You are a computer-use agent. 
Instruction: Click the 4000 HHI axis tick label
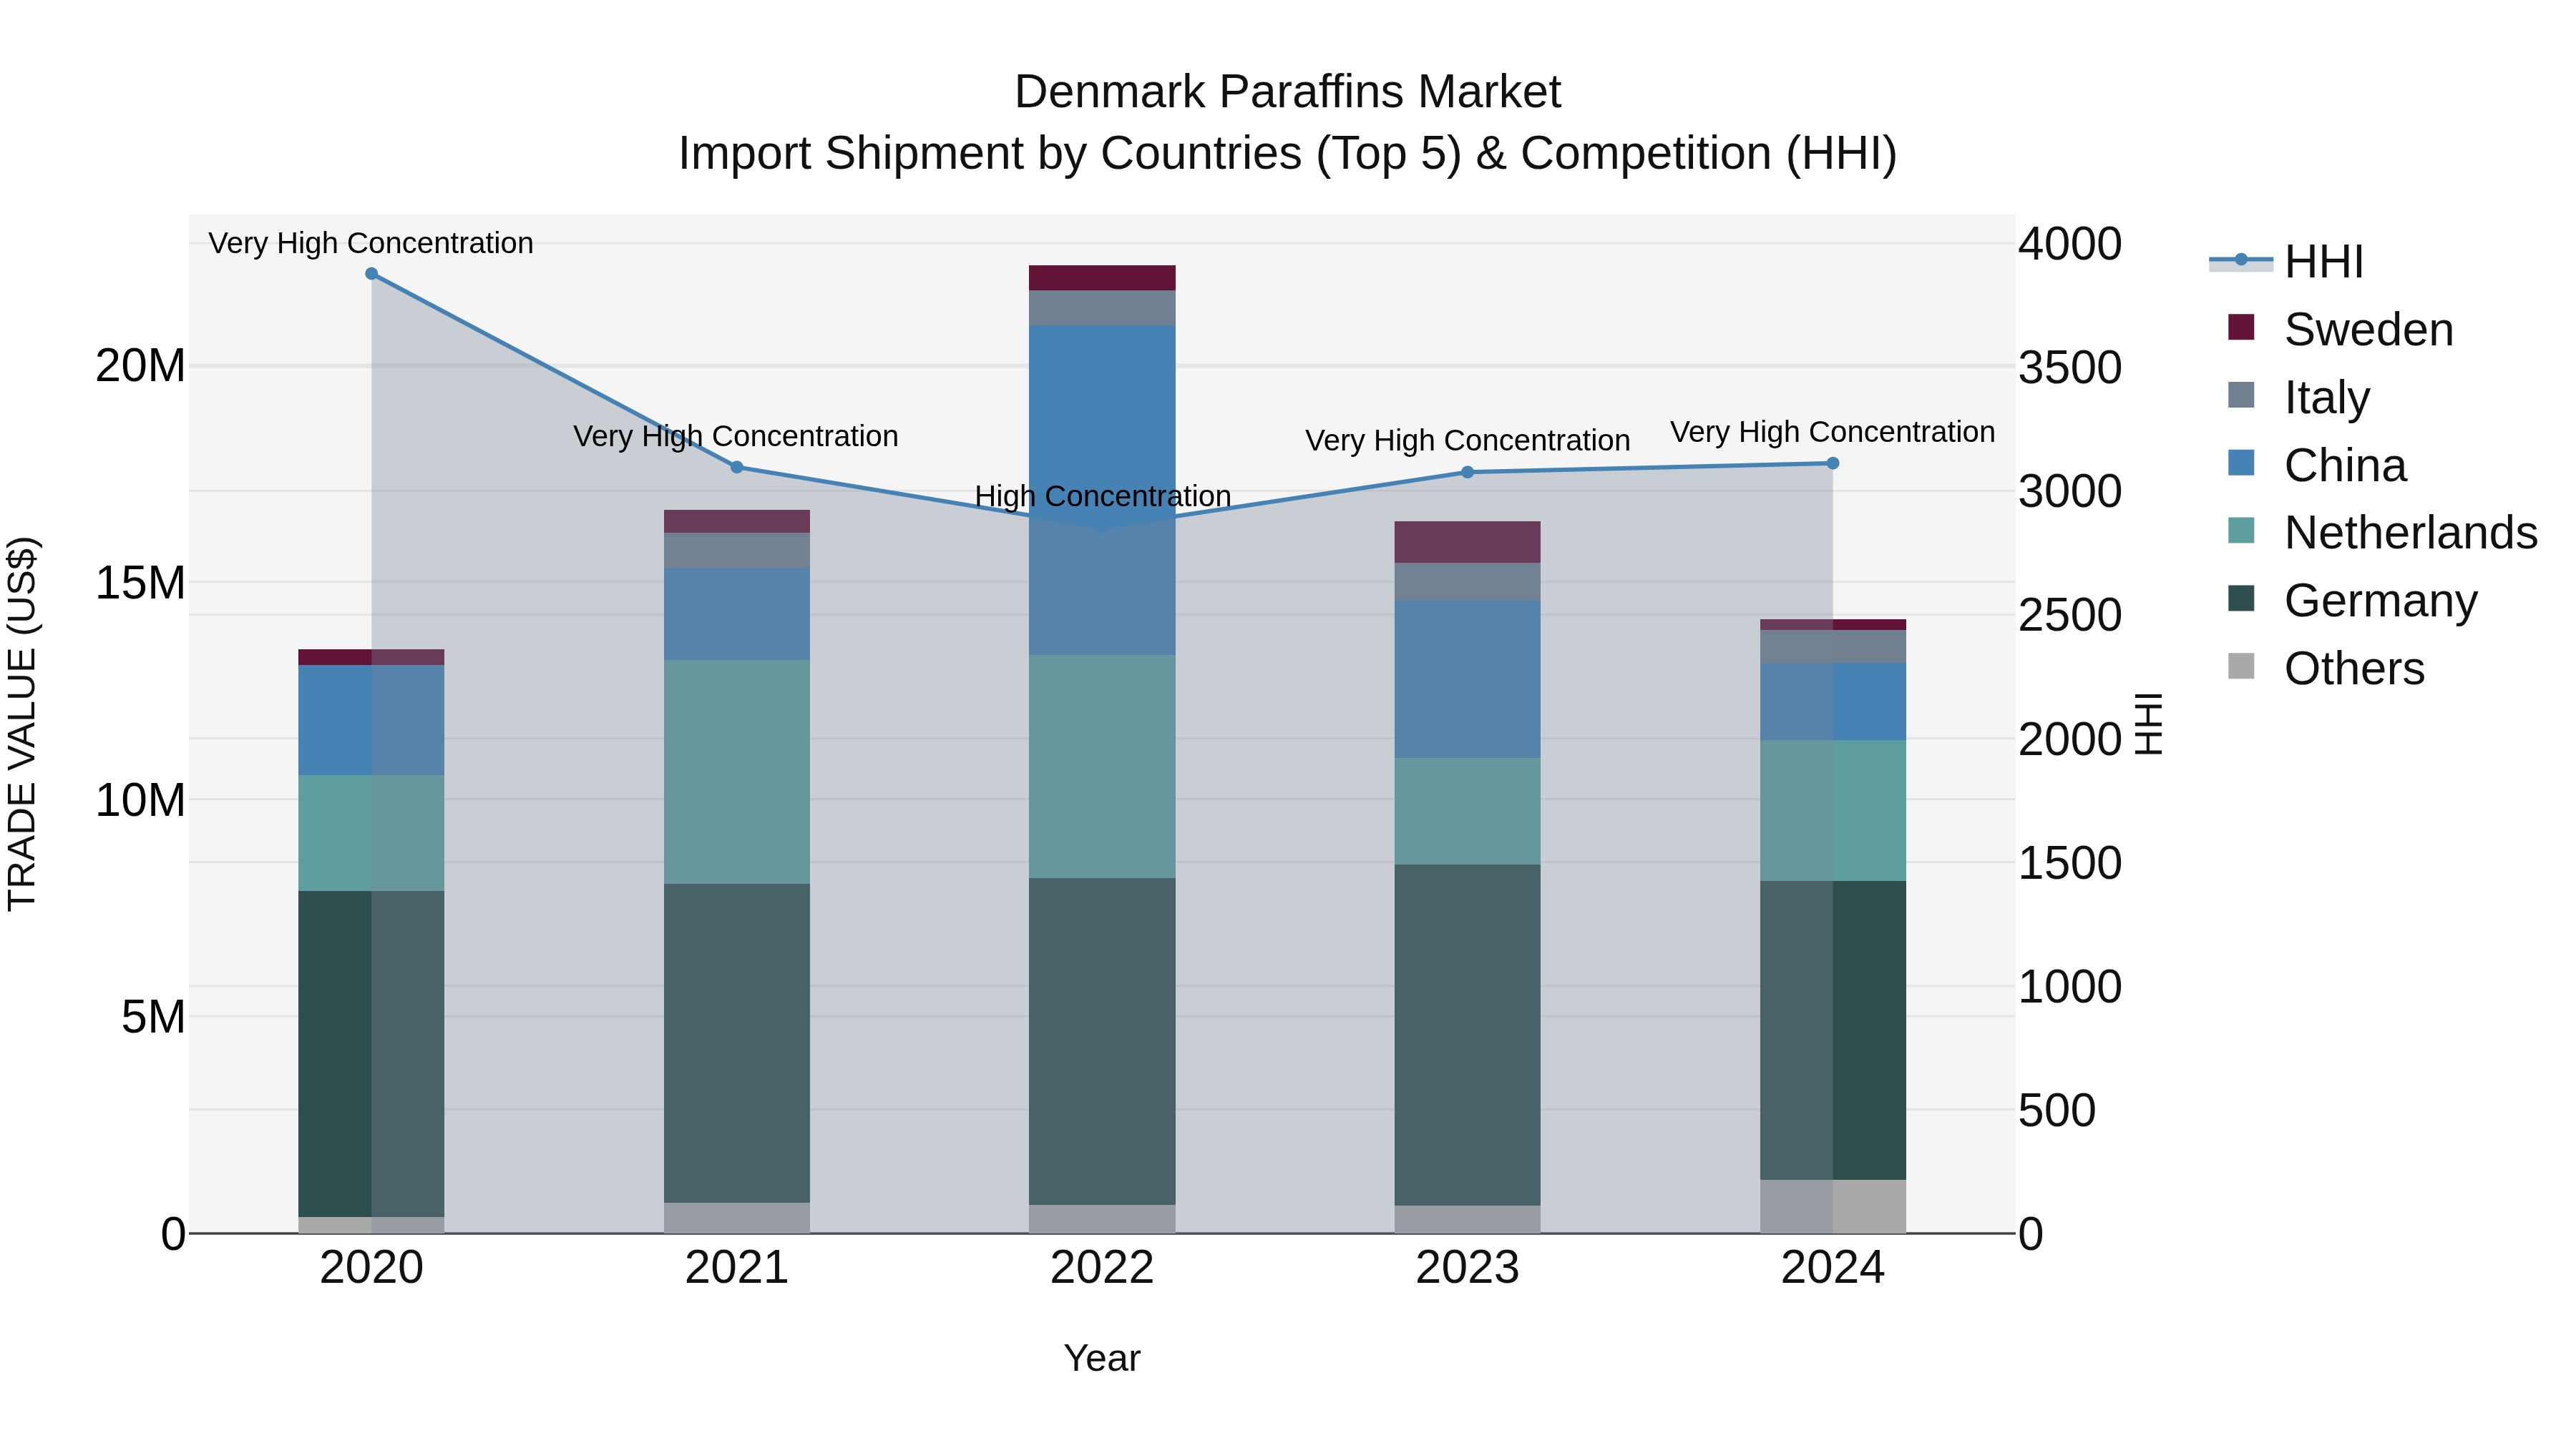pos(2070,244)
